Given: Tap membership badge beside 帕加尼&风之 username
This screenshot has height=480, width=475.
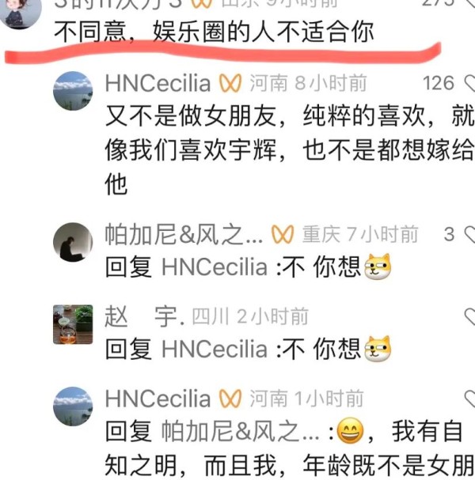Looking at the screenshot, I should click(x=283, y=235).
